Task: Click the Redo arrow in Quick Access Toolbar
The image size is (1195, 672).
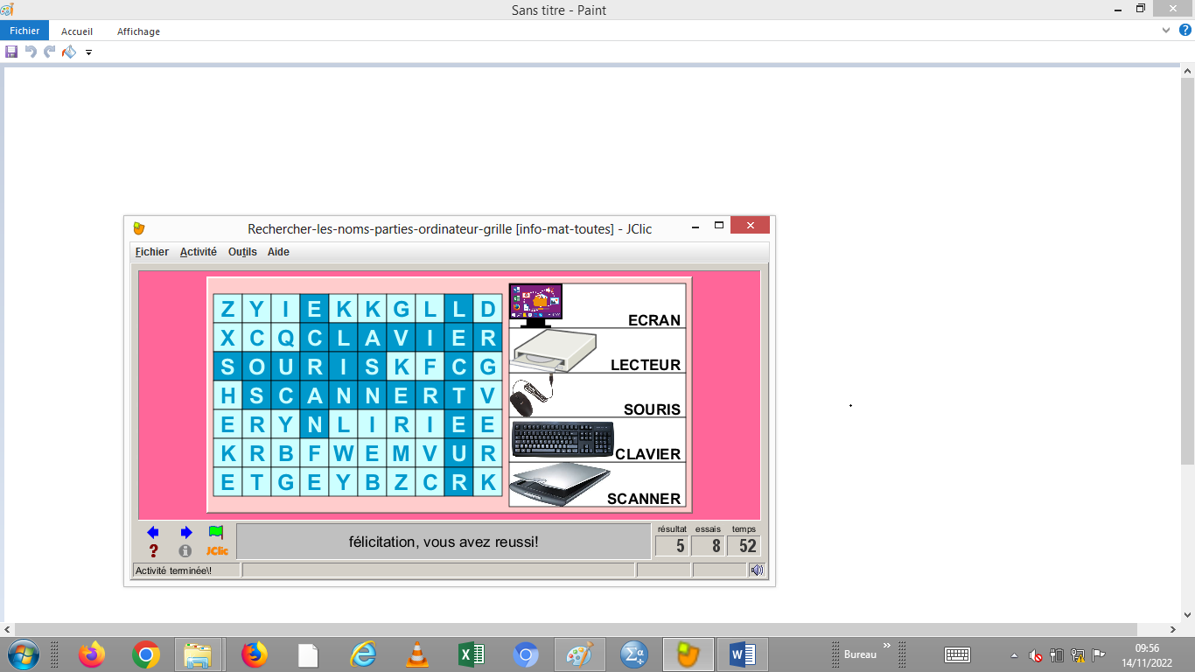Action: coord(50,52)
